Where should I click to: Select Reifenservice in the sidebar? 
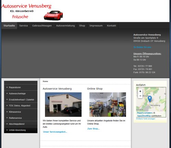[x=21, y=118]
